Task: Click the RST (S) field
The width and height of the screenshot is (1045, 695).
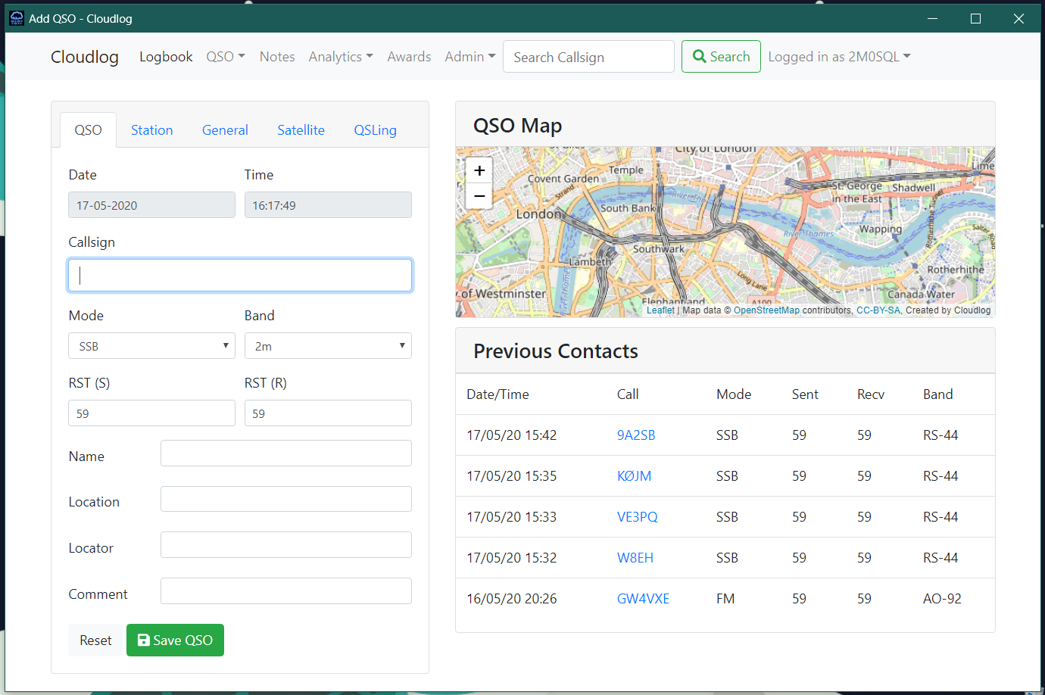Action: click(151, 413)
